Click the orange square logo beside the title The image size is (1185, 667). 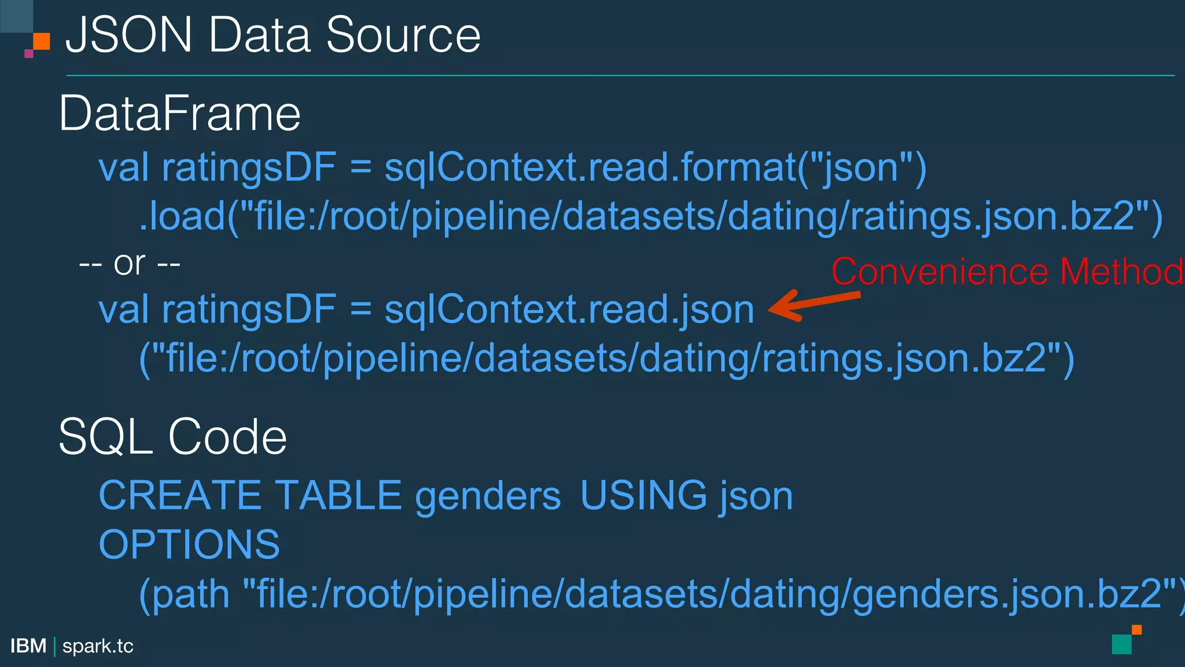tap(42, 42)
